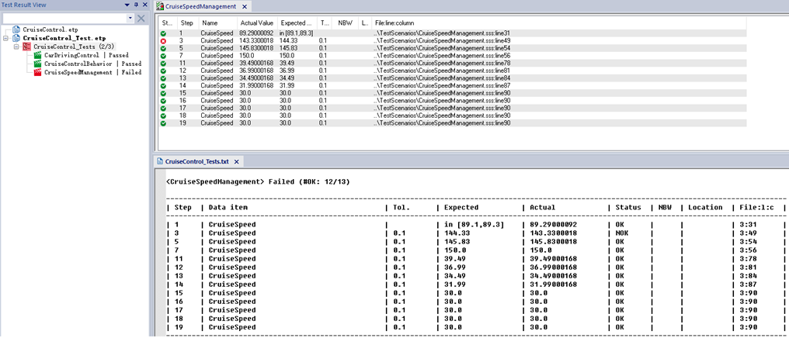789x338 pixels.
Task: Click actual value 143.3300018 in the table
Action: coord(256,40)
